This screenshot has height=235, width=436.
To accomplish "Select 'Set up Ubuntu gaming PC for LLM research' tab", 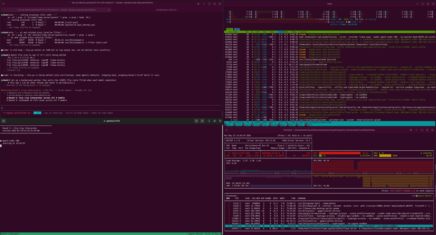I will point(56,9).
